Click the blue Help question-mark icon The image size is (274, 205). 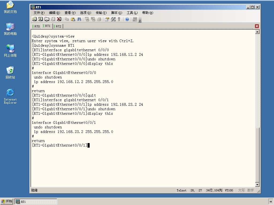127,19
